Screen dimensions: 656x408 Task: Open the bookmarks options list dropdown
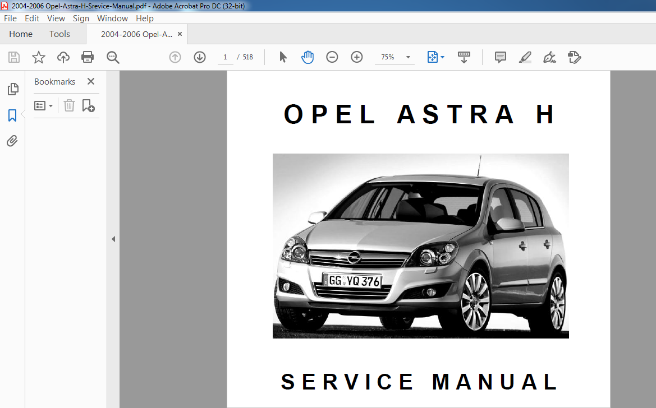coord(44,106)
